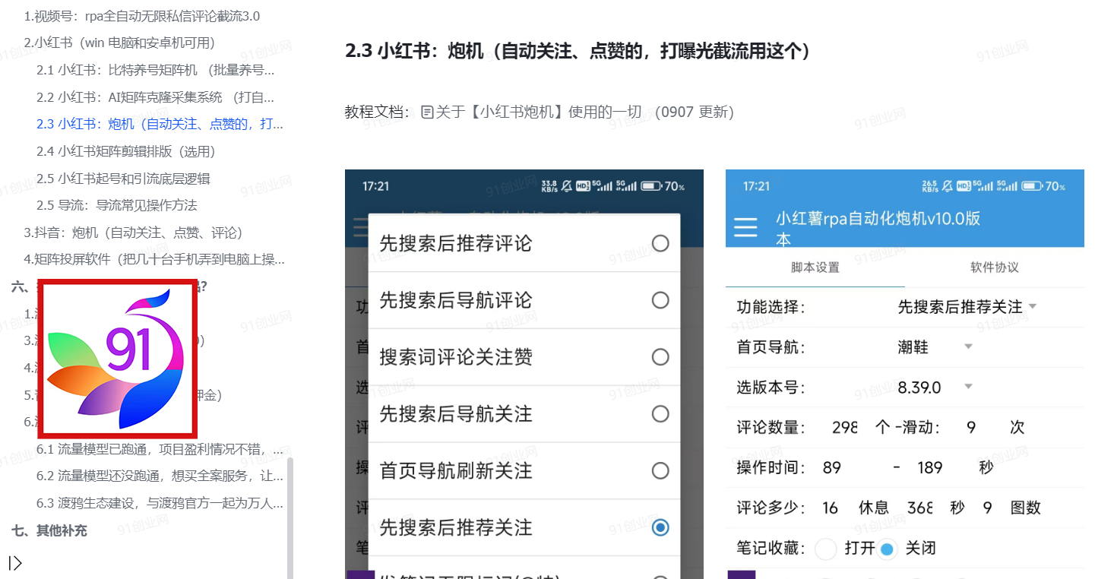
Task: Select the 先搜索后导航关注 radio option
Action: coord(660,414)
